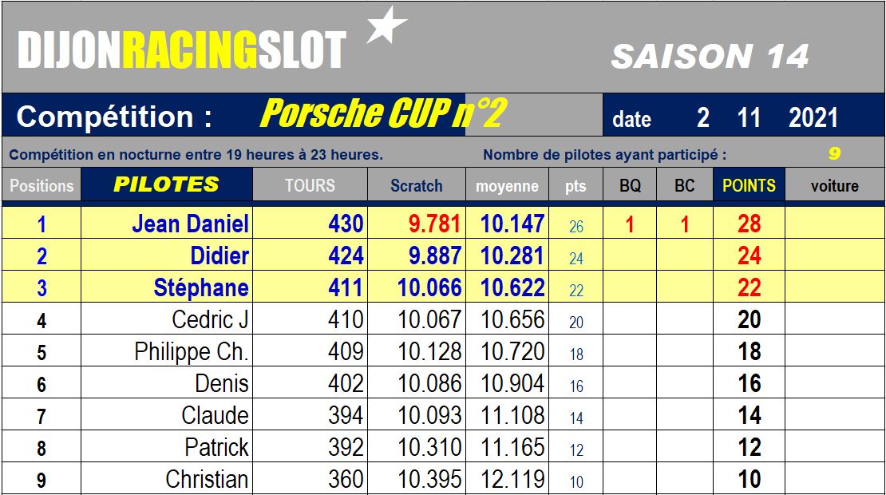This screenshot has width=886, height=495.
Task: Select the voiture column header
Action: coord(835,184)
